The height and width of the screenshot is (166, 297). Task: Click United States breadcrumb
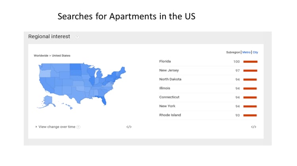click(x=61, y=56)
